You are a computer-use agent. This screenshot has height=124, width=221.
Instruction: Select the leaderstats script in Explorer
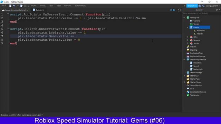[198, 69]
